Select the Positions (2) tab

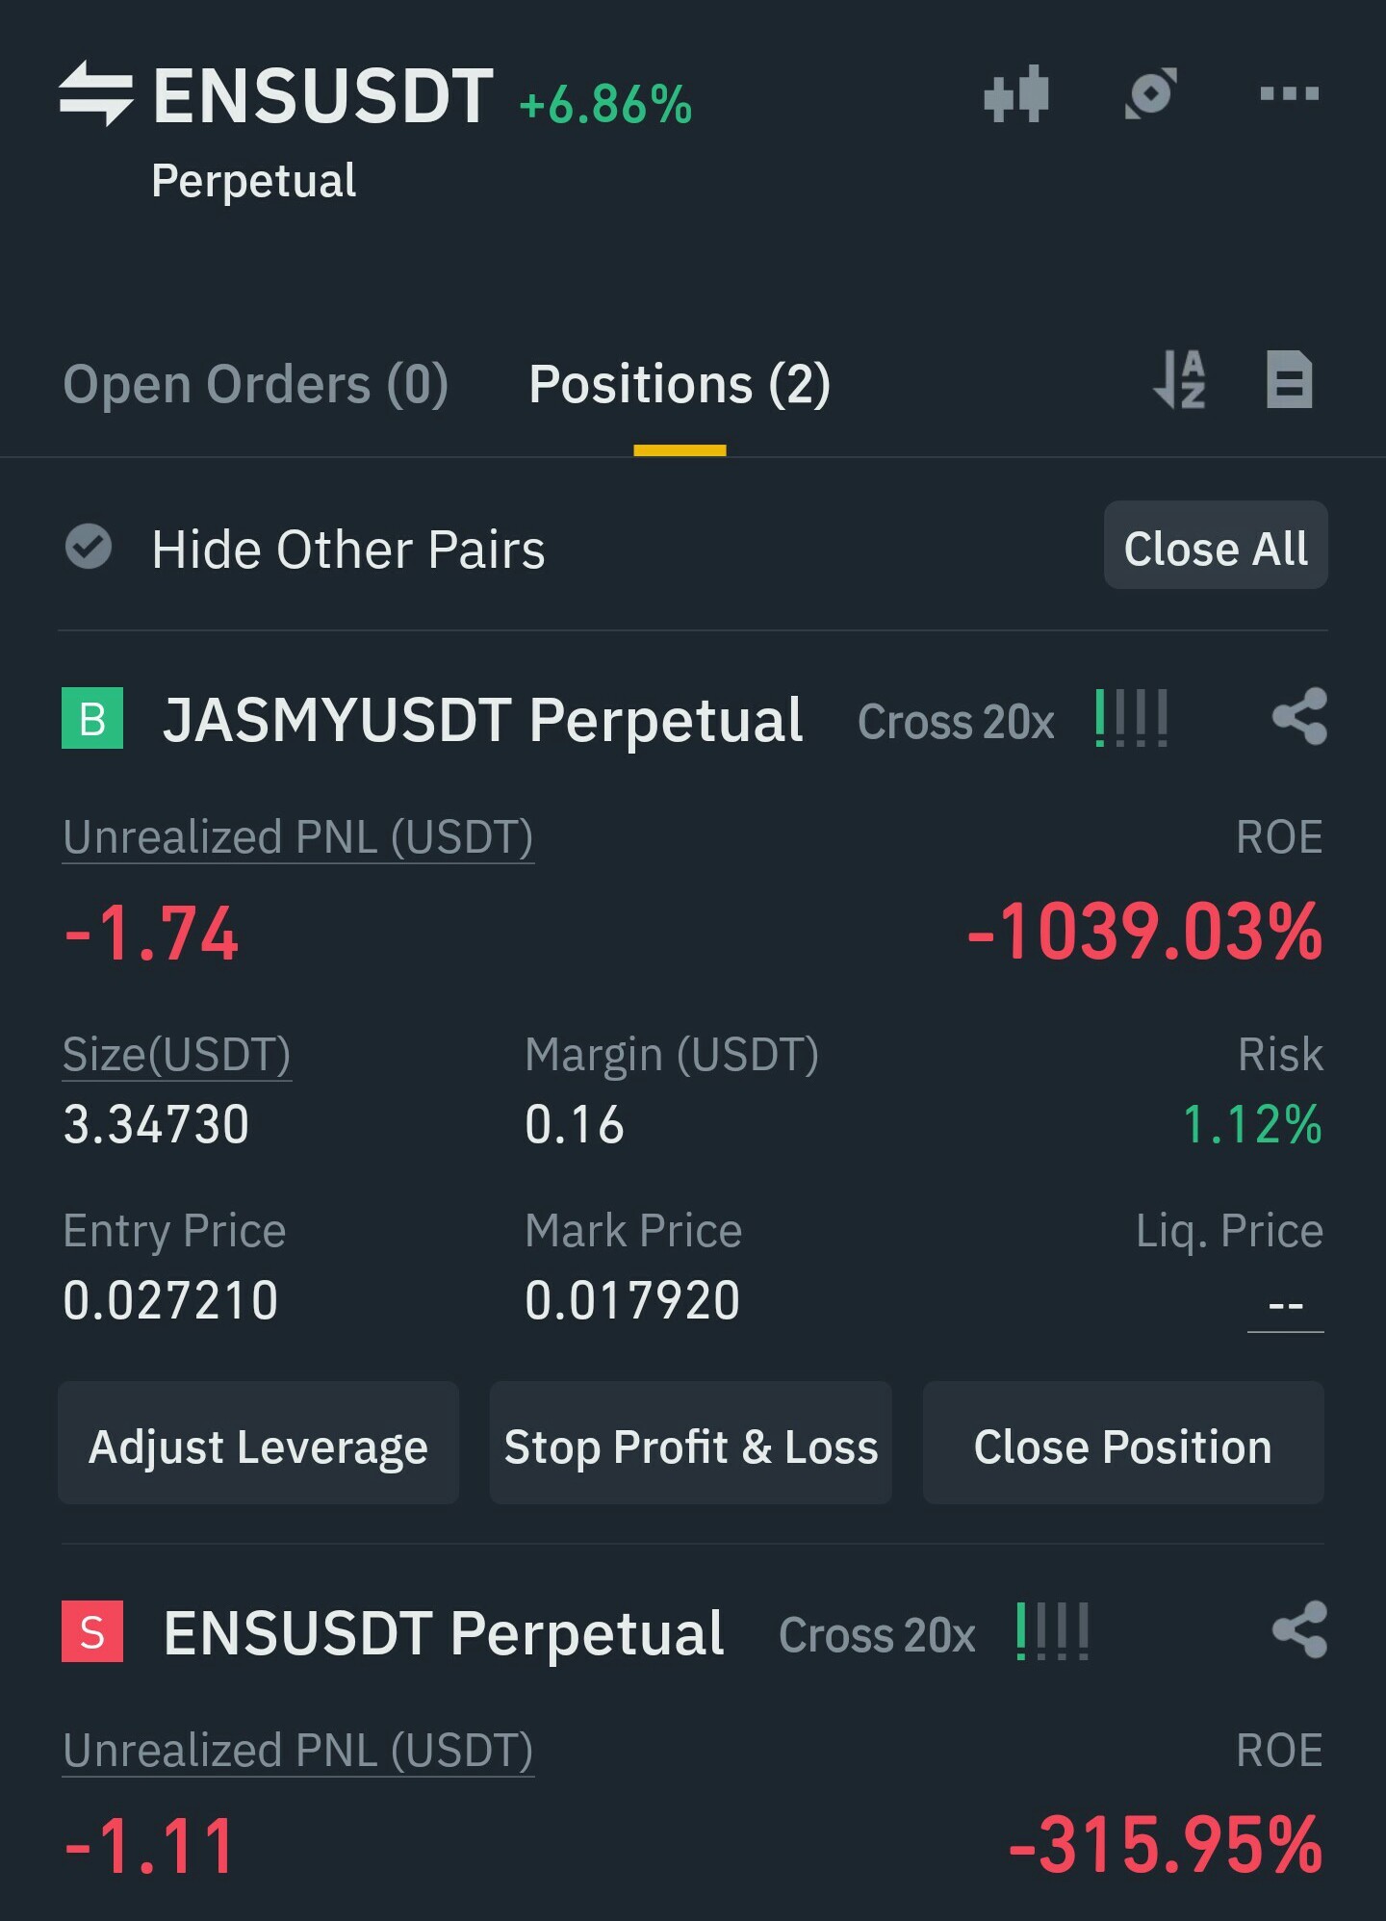click(x=680, y=385)
